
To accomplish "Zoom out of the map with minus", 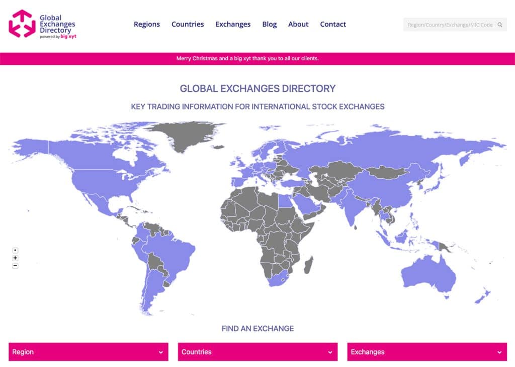I will point(15,266).
